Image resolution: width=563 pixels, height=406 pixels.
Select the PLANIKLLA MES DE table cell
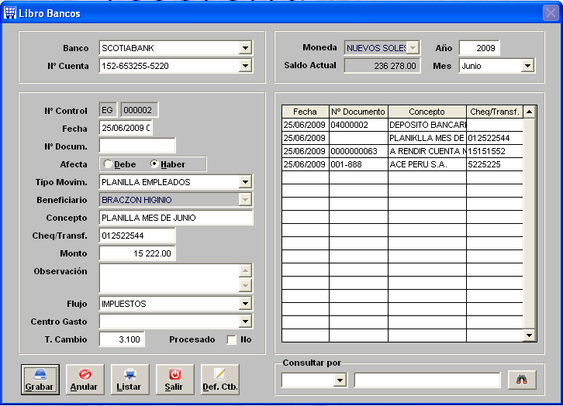[427, 138]
